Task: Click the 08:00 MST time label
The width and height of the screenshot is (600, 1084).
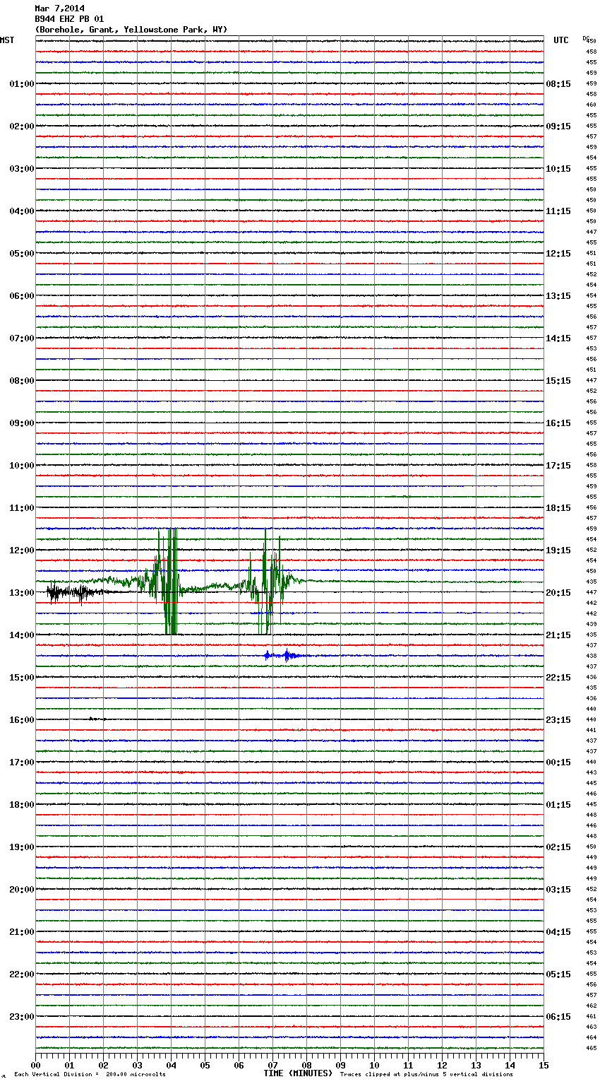Action: [x=21, y=381]
